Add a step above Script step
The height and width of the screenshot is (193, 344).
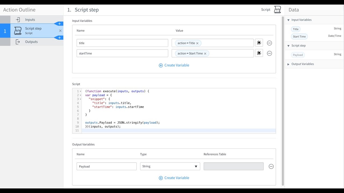tap(59, 24)
